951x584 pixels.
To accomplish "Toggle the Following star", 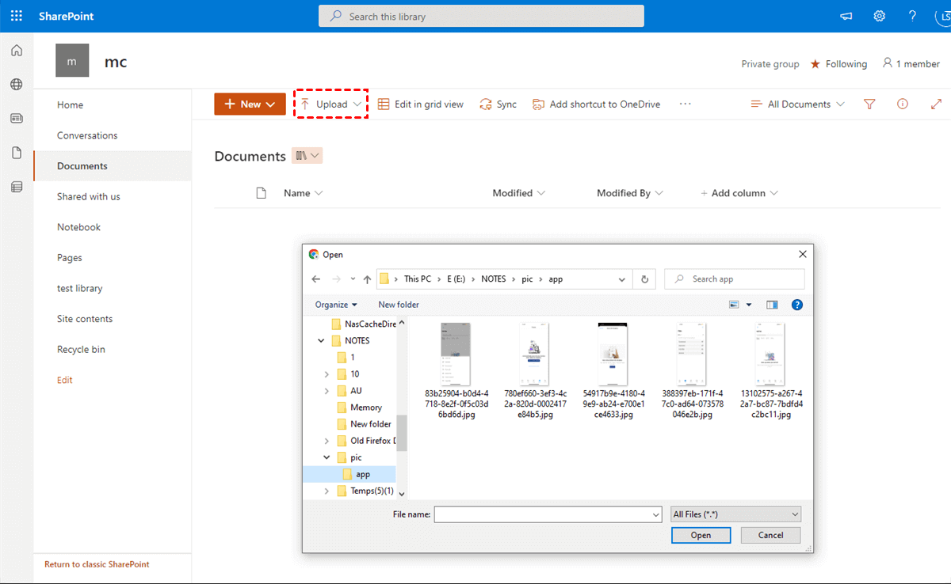I will (x=815, y=64).
